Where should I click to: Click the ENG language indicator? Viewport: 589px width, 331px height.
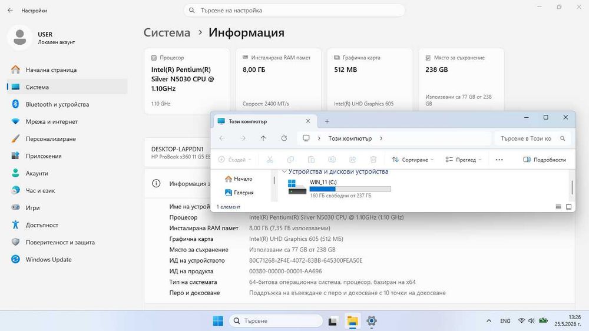(x=505, y=321)
